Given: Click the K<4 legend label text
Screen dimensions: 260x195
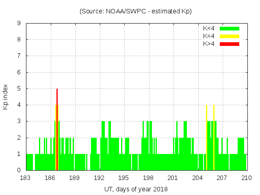Looking at the screenshot, I should 209,28.
